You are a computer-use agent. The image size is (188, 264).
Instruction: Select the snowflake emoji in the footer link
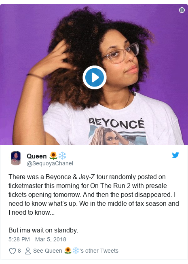pos(76,251)
